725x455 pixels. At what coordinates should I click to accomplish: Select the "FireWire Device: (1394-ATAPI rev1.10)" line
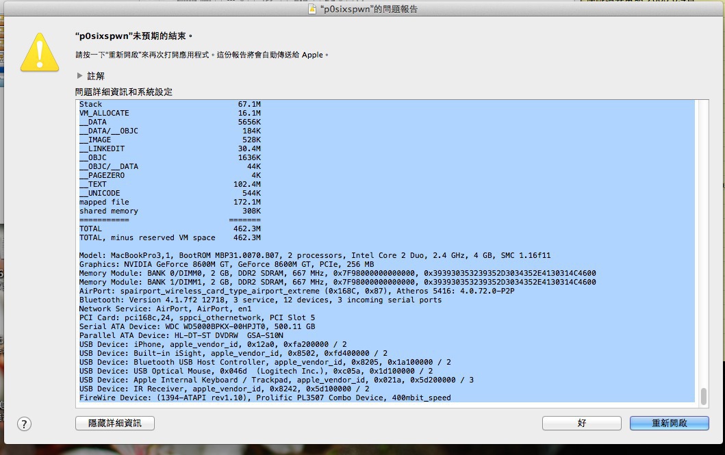265,398
